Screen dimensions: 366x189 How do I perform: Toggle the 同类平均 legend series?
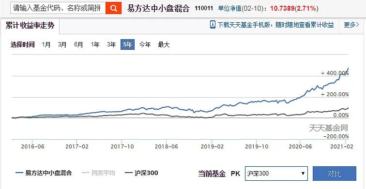pyautogui.click(x=99, y=173)
